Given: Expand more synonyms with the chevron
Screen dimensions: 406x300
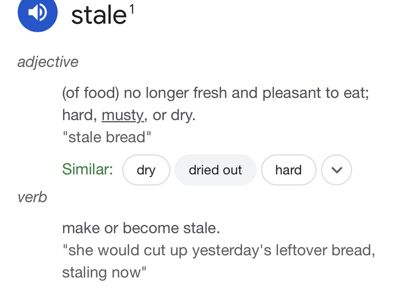Looking at the screenshot, I should coord(337,170).
